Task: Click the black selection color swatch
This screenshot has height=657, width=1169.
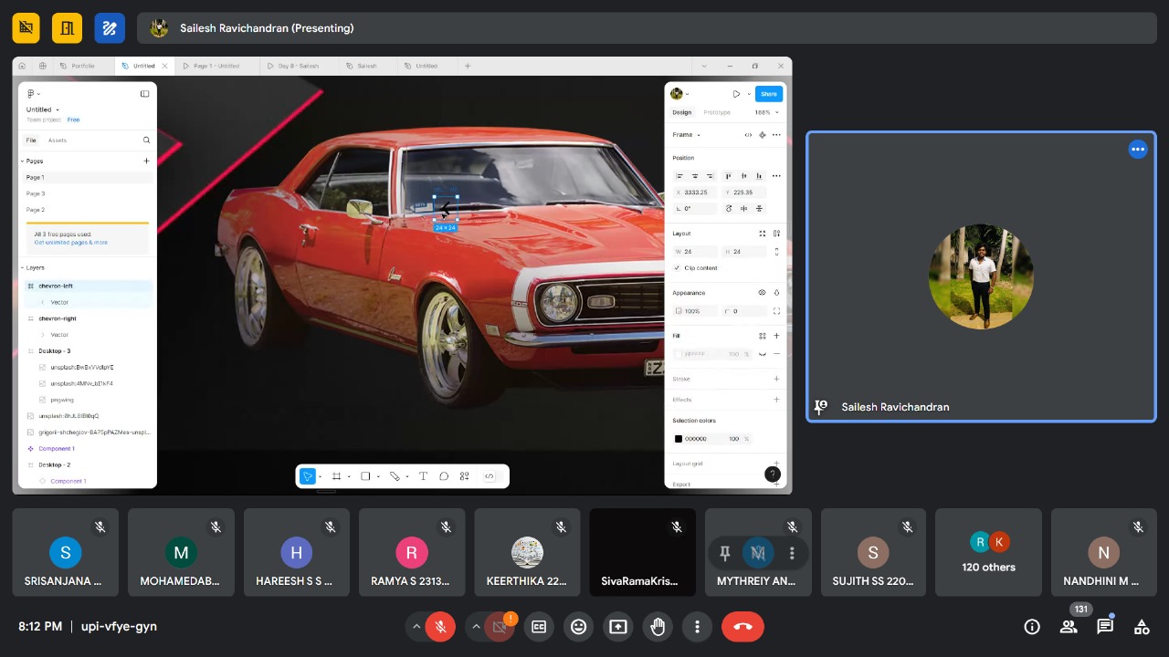Action: [679, 439]
